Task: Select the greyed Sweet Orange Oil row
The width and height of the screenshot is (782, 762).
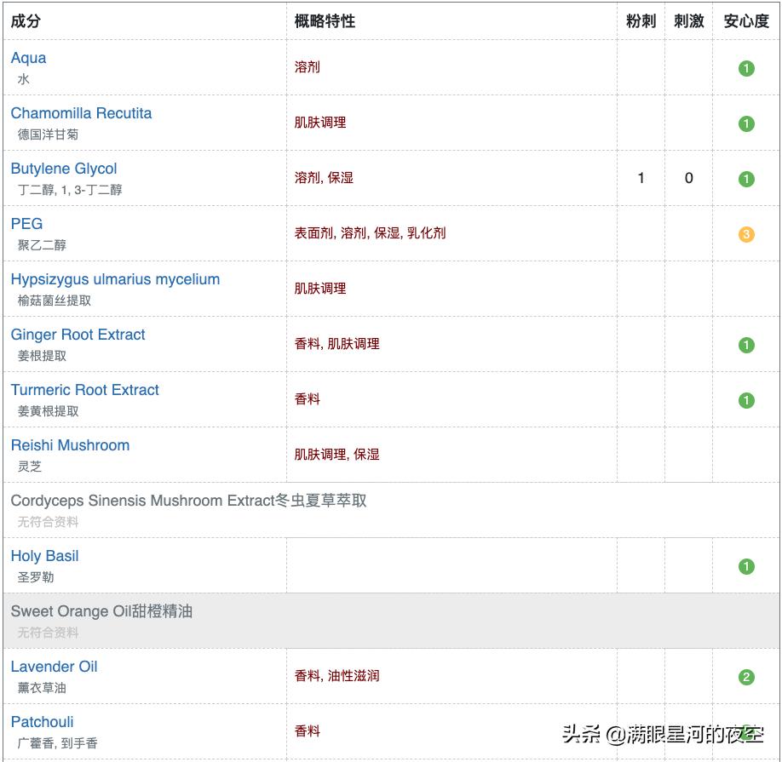Action: [x=102, y=611]
